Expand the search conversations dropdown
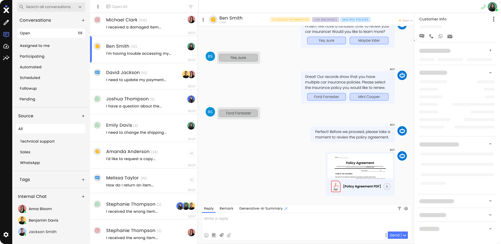Image resolution: width=501 pixels, height=244 pixels. (80, 7)
